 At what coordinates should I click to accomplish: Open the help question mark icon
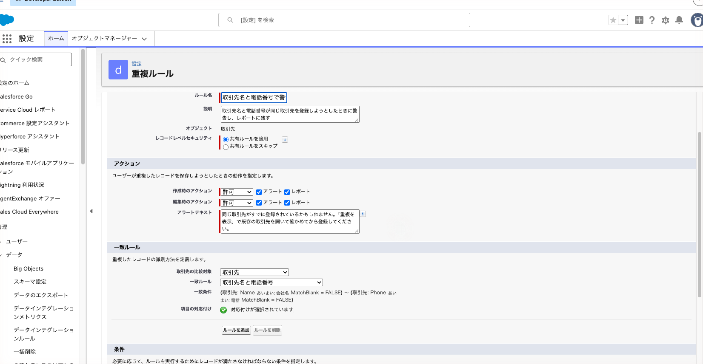click(x=652, y=20)
